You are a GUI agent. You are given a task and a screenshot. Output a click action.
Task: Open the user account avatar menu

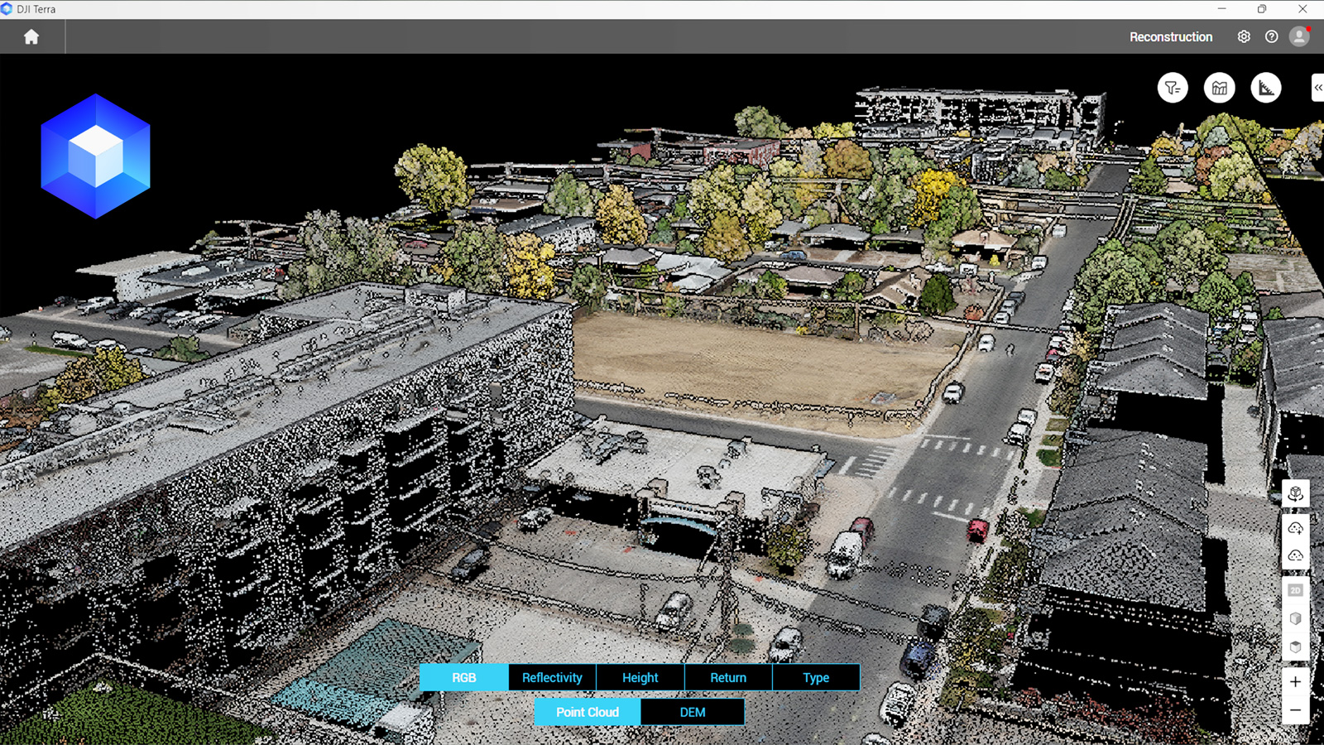pos(1299,37)
